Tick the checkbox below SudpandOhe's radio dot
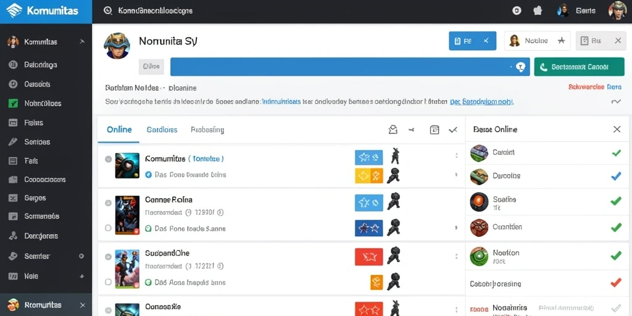The width and height of the screenshot is (632, 316). click(x=108, y=281)
